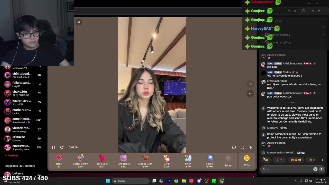329x185 pixels.
Task: Open coin balance 502 recharge menu
Action: click(247, 161)
